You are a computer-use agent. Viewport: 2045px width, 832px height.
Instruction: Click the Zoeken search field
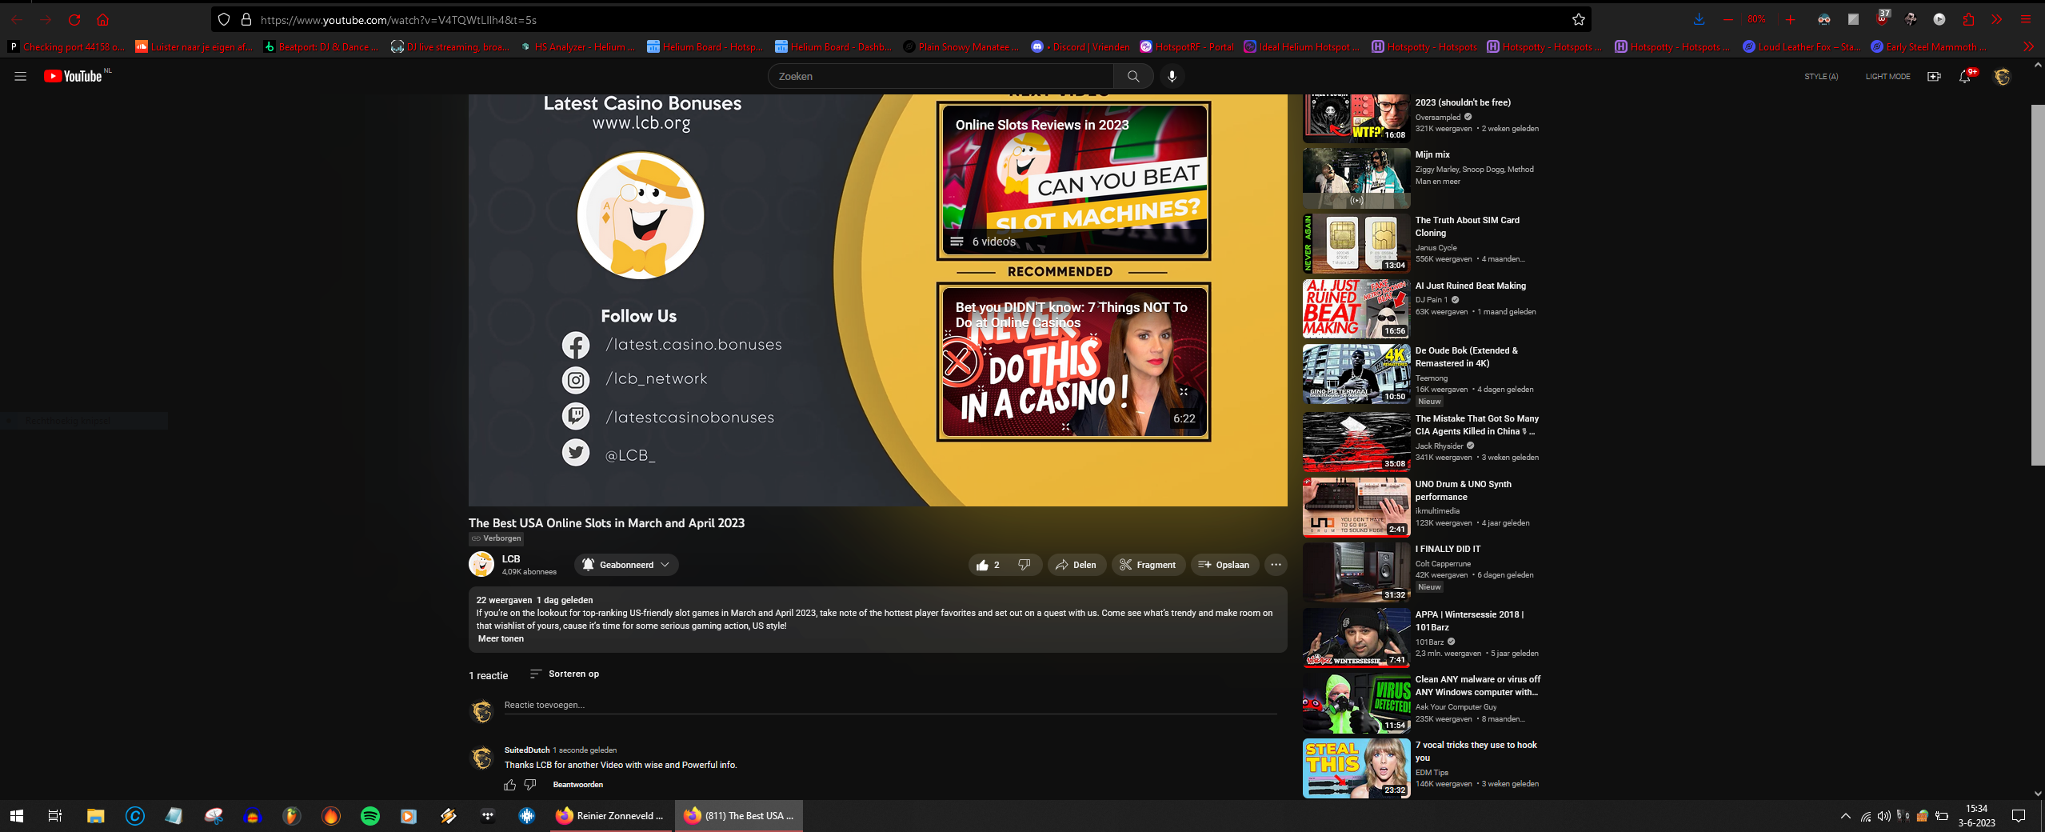coord(941,77)
